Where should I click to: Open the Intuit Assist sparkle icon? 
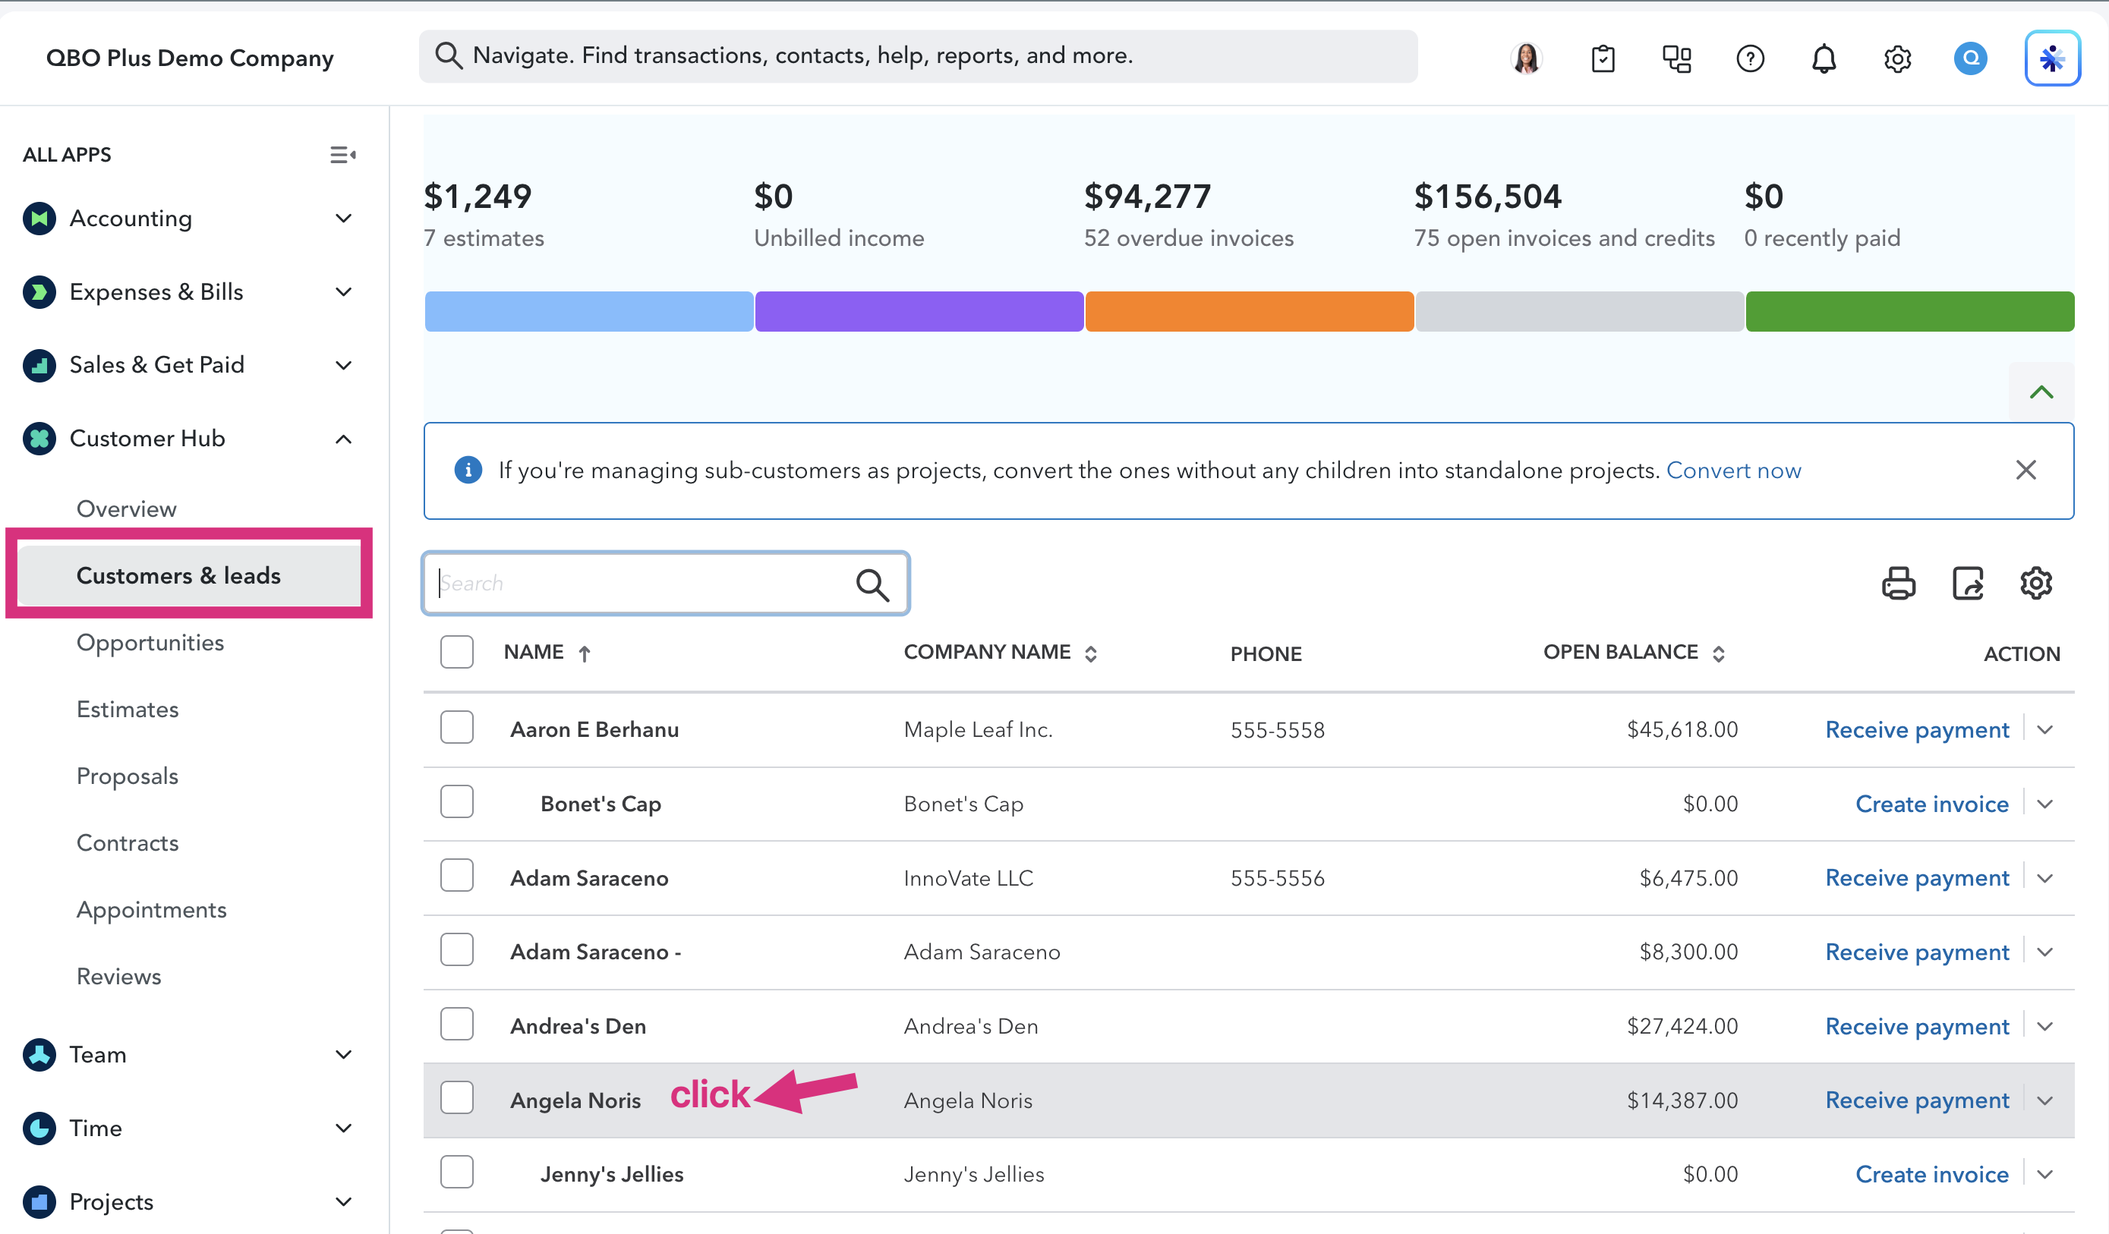[2052, 58]
